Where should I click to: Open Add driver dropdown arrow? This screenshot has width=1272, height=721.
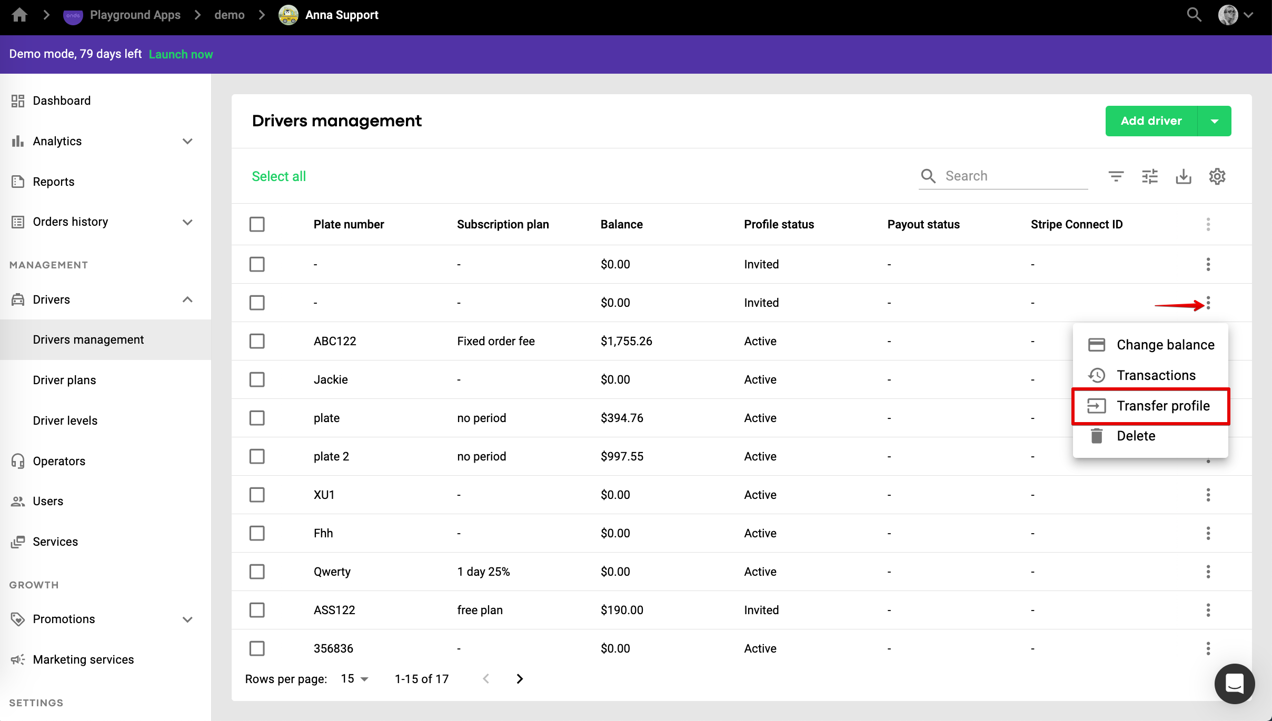tap(1214, 121)
